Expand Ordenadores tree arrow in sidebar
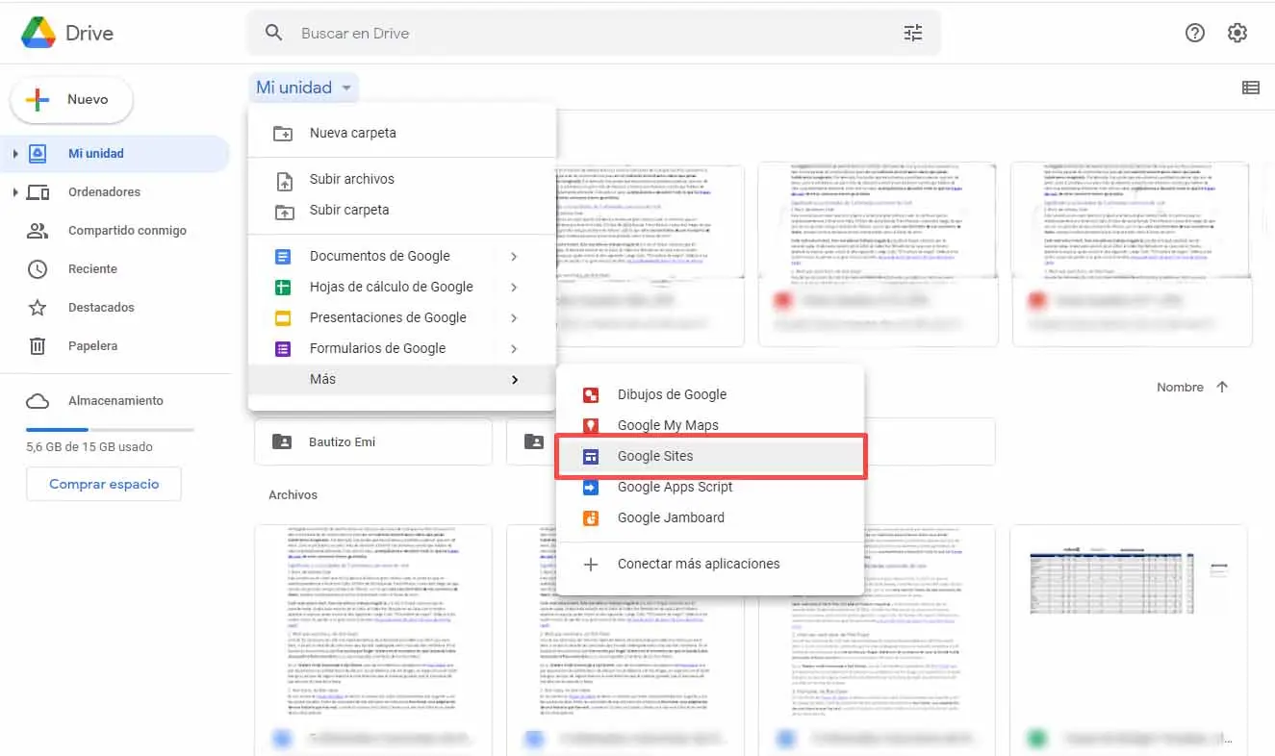 pyautogui.click(x=14, y=192)
